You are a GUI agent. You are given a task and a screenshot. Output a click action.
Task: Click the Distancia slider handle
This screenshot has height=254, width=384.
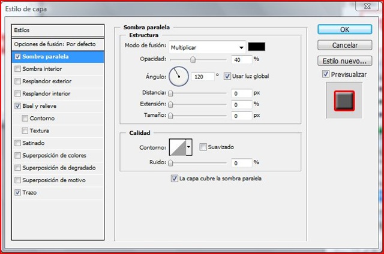point(170,93)
